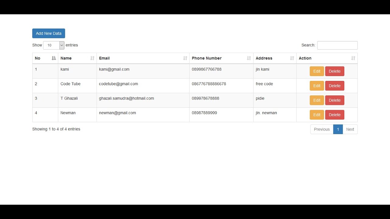Screen dimensions: 390x219
Task: Go to the Next page
Action: (x=350, y=129)
